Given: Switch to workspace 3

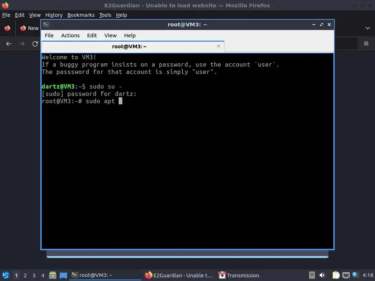Looking at the screenshot, I should (34, 276).
